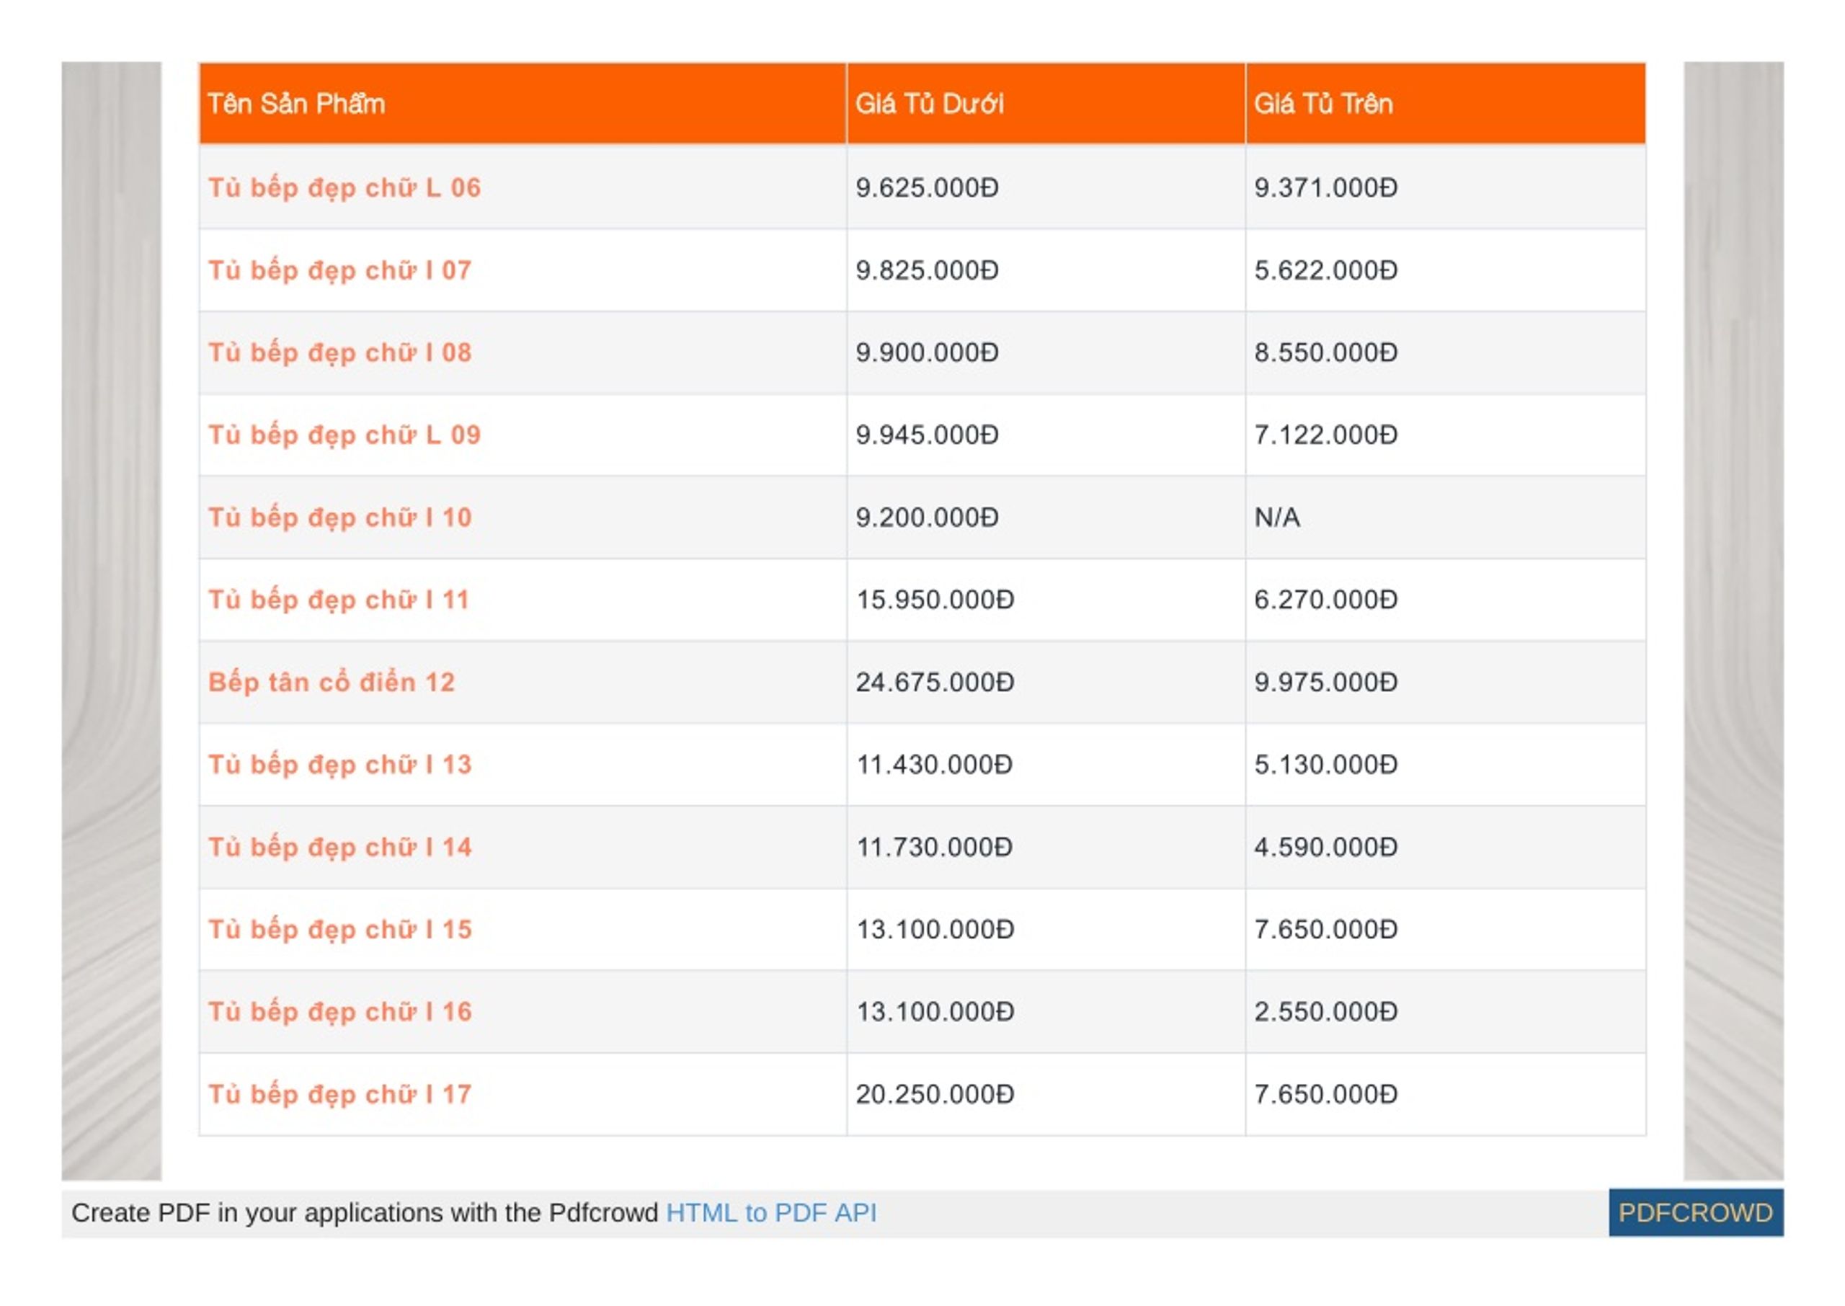Open product link Tủ bếp đẹp chữ I 07

tap(340, 270)
